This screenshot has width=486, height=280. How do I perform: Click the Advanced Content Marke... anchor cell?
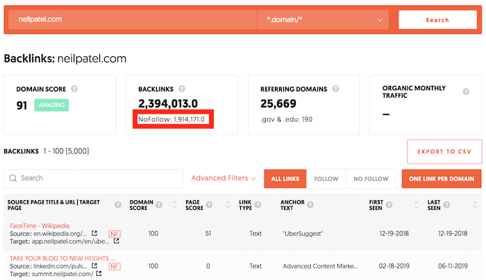click(321, 266)
